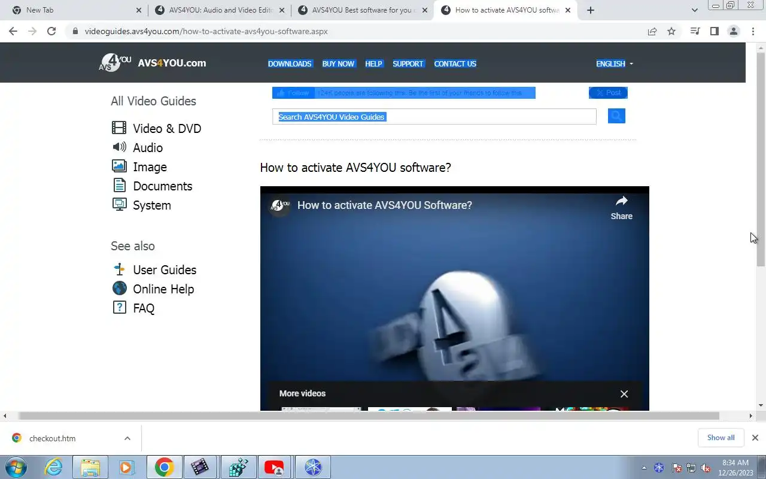
Task: Go back to the previous page
Action: [x=13, y=31]
